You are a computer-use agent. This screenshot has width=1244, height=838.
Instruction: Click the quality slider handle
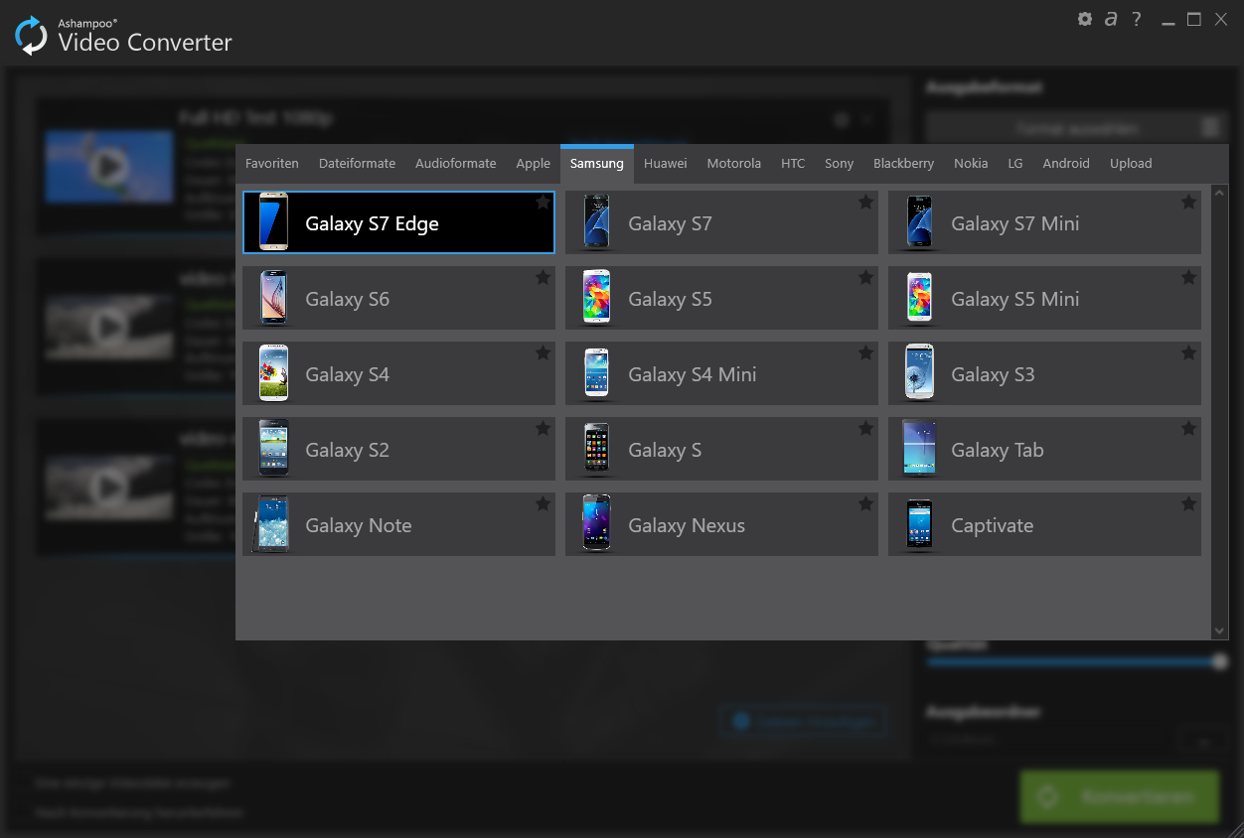(x=1219, y=661)
